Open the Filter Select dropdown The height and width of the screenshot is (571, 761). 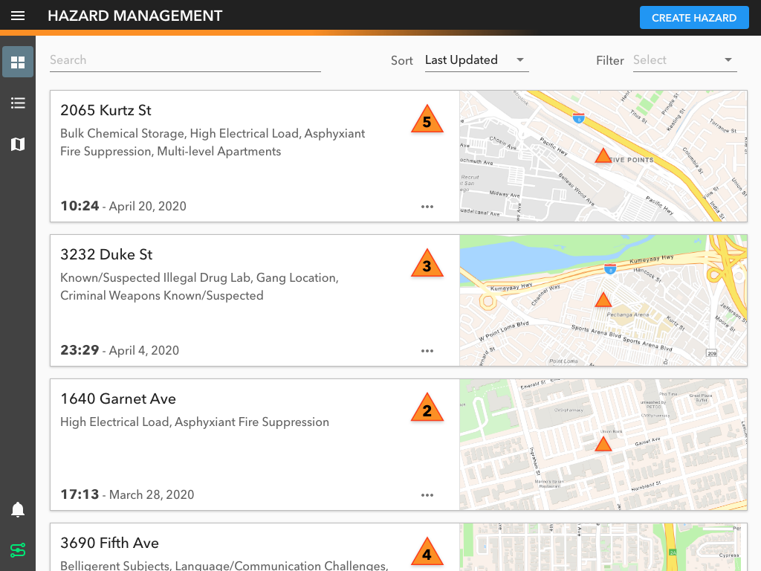(x=684, y=60)
